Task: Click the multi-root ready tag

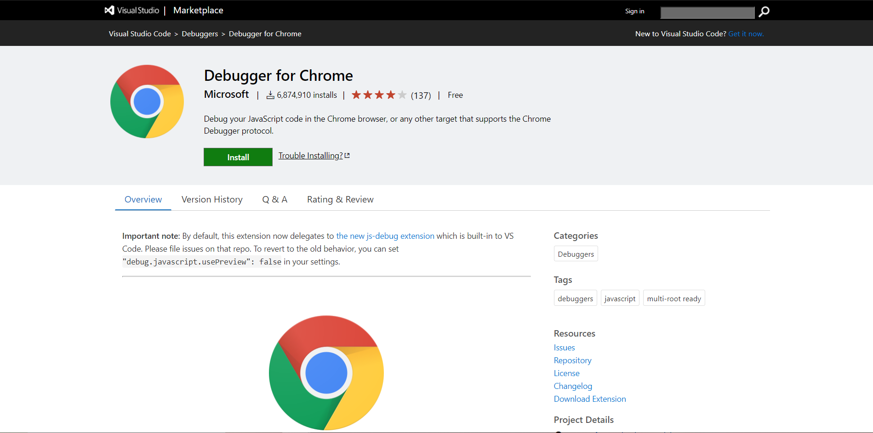Action: point(674,298)
